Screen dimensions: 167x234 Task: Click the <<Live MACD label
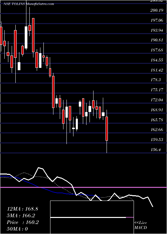pos(141,225)
